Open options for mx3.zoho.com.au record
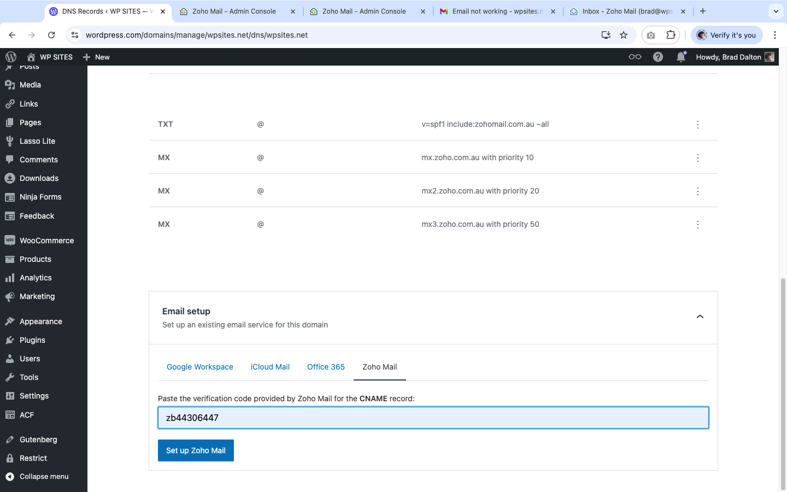787x492 pixels. (x=698, y=225)
